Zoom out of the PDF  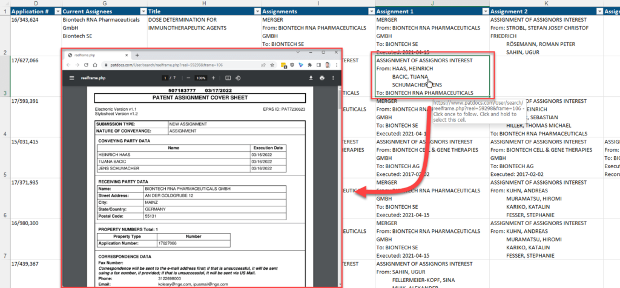187,78
